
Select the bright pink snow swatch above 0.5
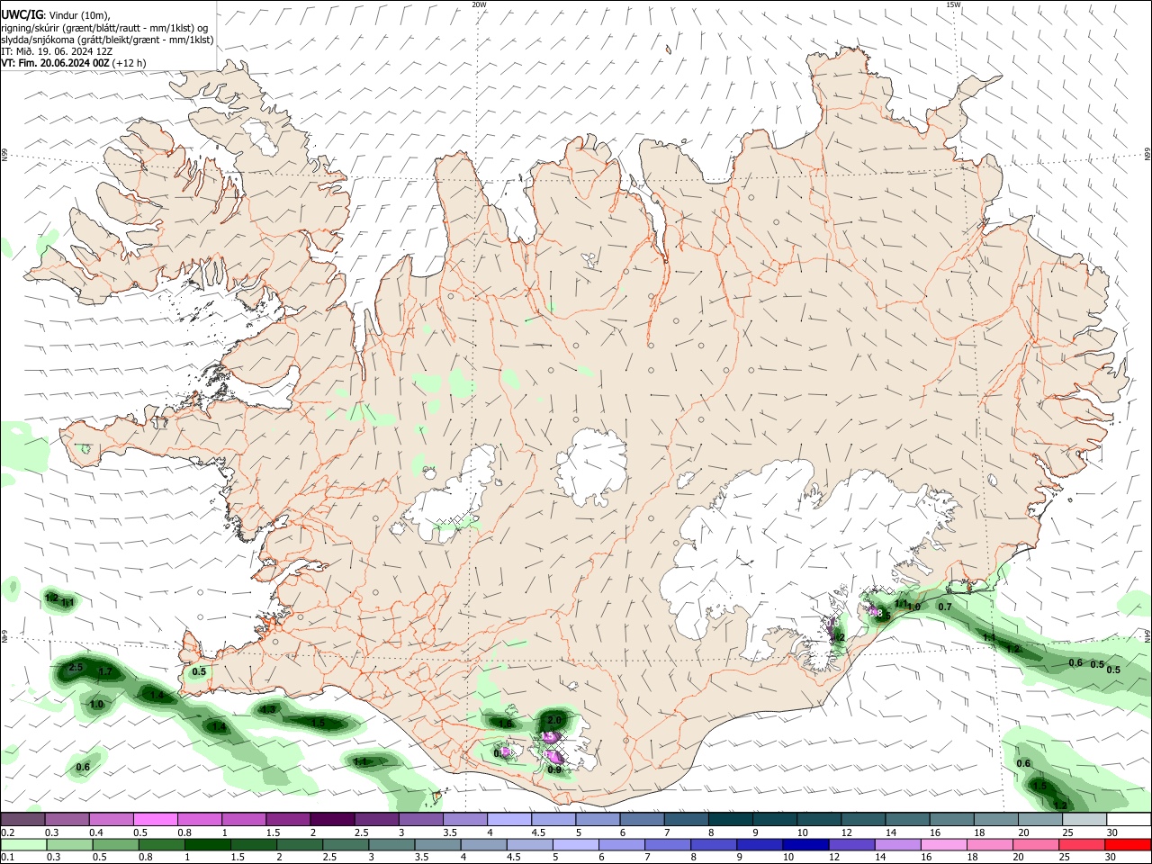(x=155, y=819)
